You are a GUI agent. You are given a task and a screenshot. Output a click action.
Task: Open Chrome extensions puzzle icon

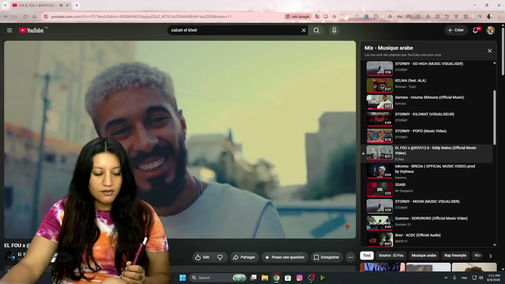pyautogui.click(x=376, y=17)
